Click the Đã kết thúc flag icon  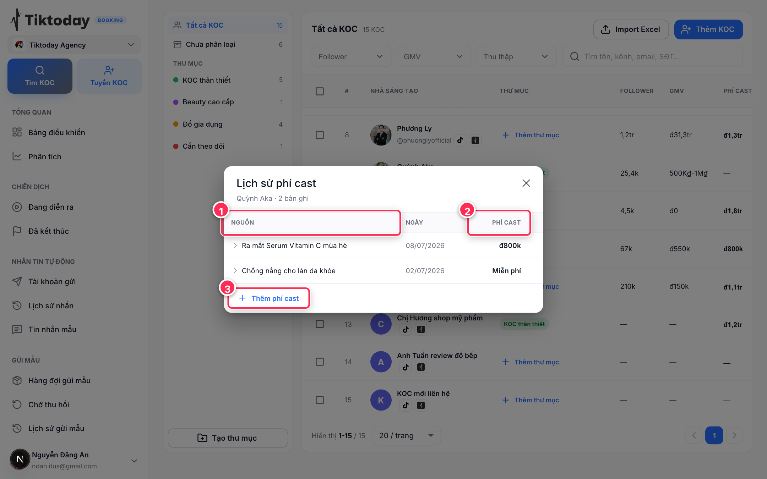[x=17, y=231]
